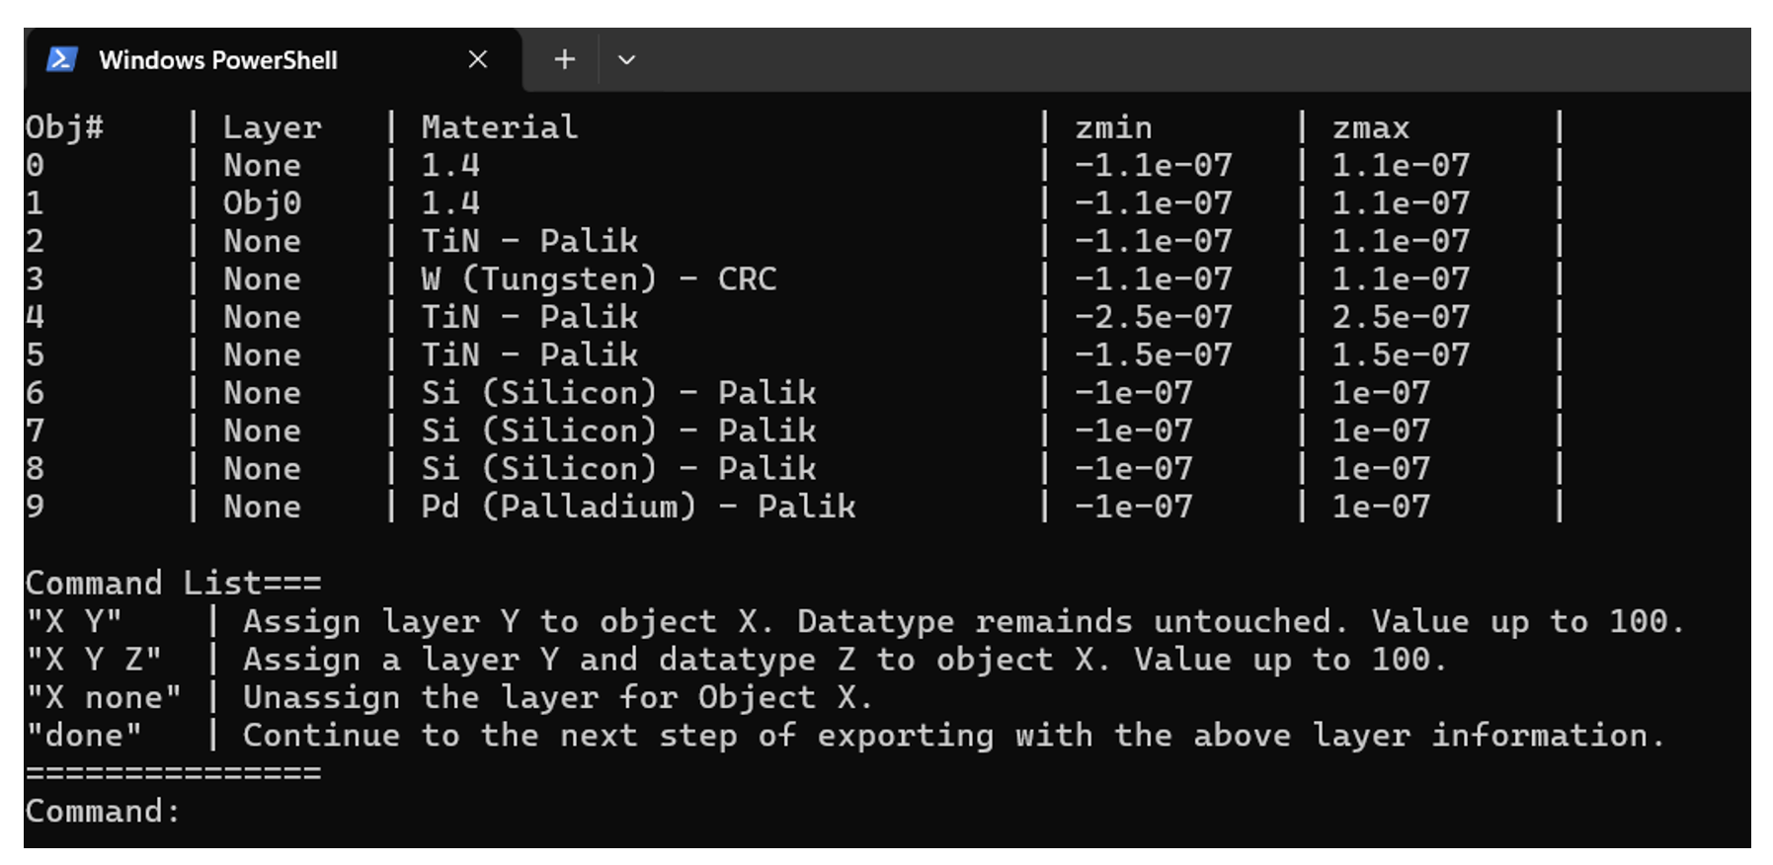Click the Obj0 layer entry for object 1

262,202
